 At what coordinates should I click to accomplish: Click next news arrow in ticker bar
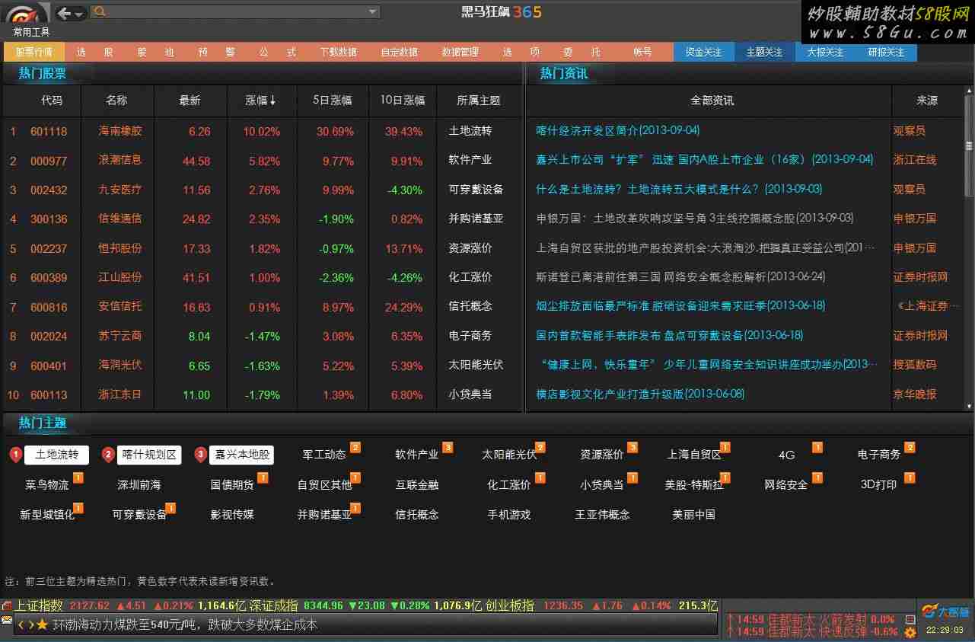coord(30,624)
